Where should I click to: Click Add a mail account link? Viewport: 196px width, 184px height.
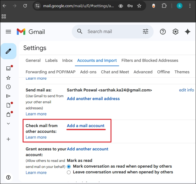[x=86, y=126]
